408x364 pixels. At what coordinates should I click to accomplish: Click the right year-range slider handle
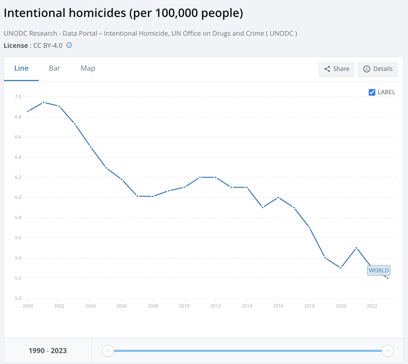[x=387, y=351]
